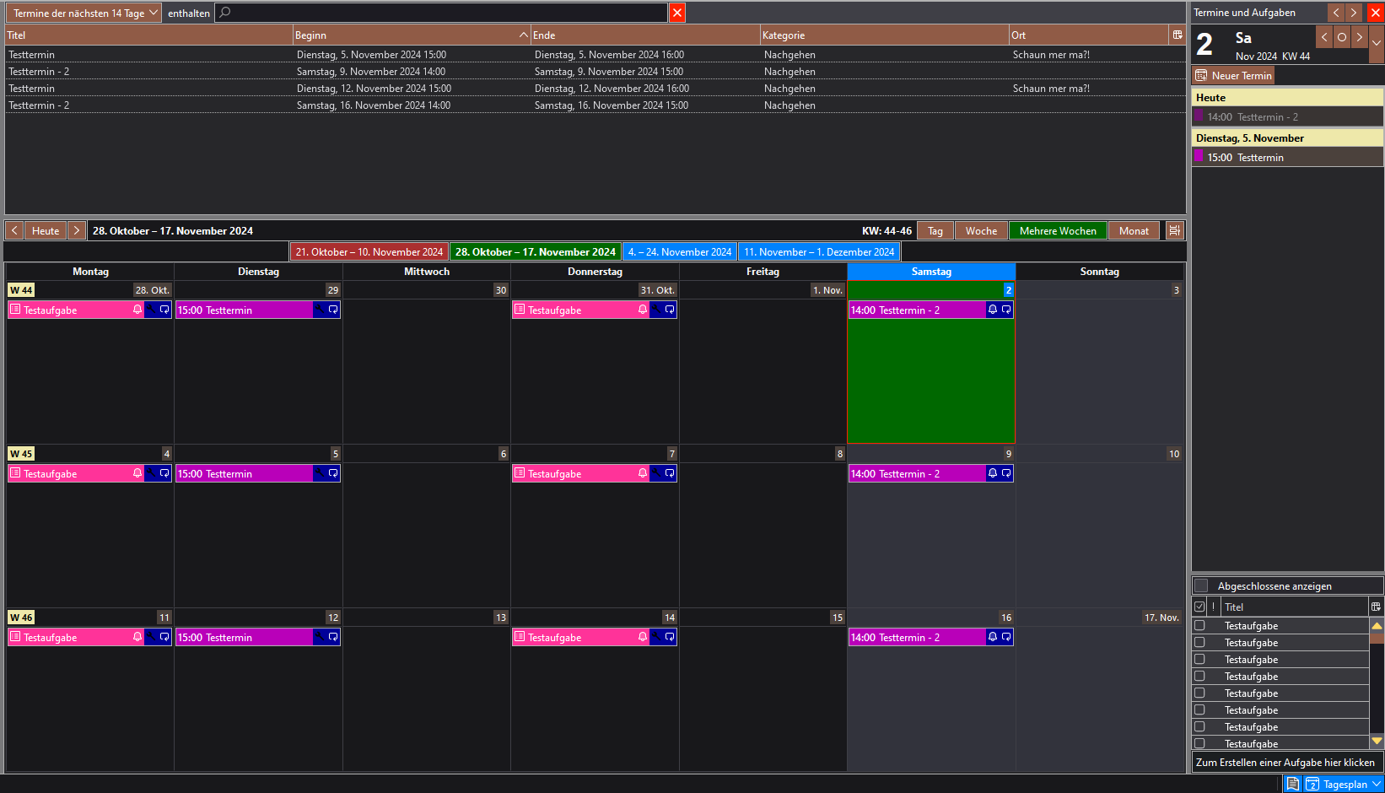
Task: Click Zum Erstellen einer Aufgabe hier klicken
Action: click(x=1285, y=762)
